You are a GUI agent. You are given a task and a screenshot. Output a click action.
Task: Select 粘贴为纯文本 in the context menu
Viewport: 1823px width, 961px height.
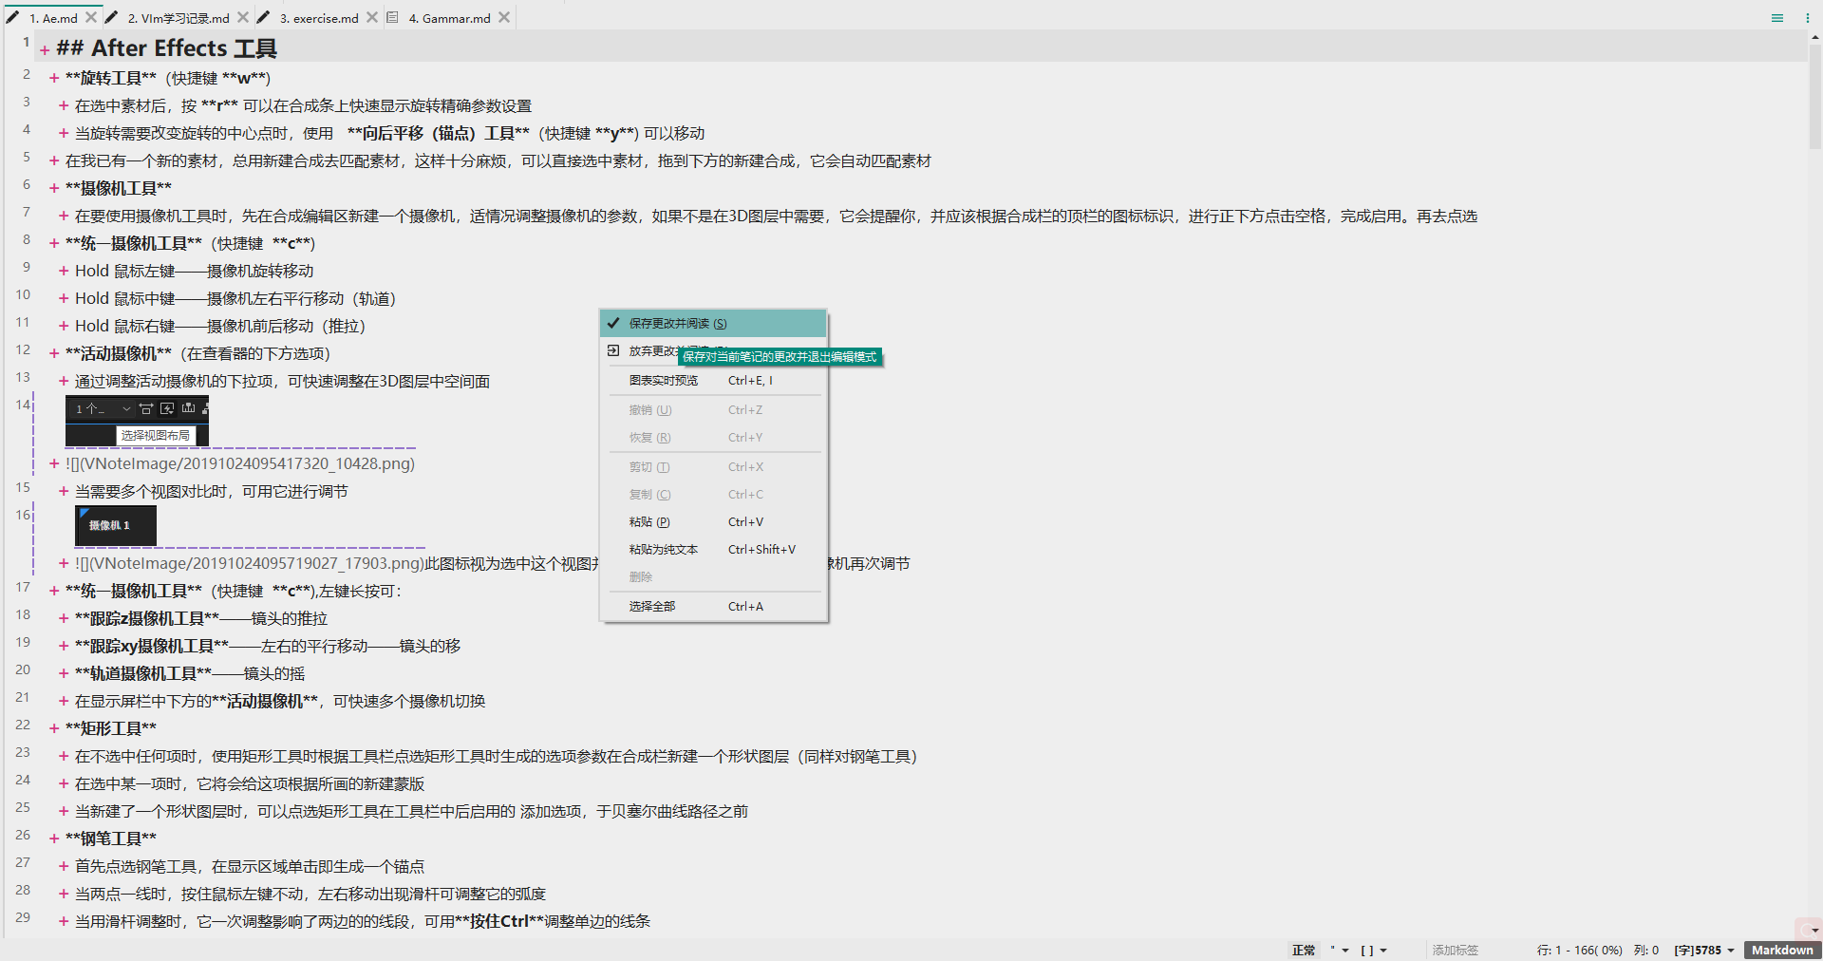713,549
